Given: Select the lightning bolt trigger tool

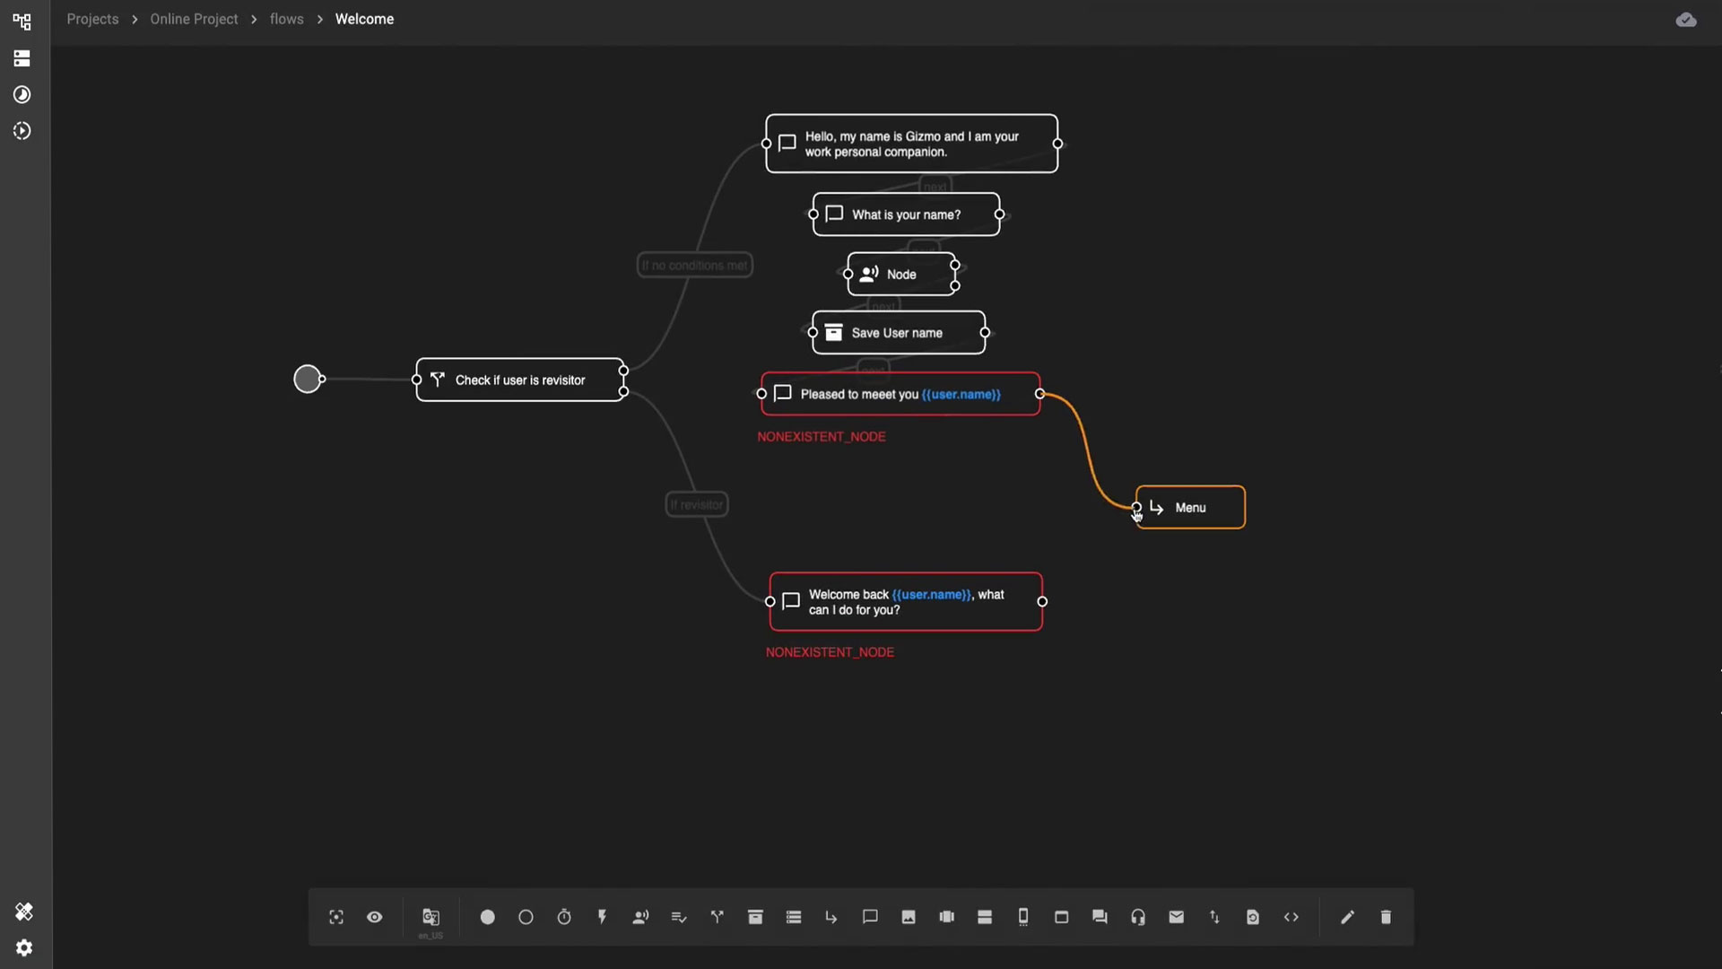Looking at the screenshot, I should (603, 917).
